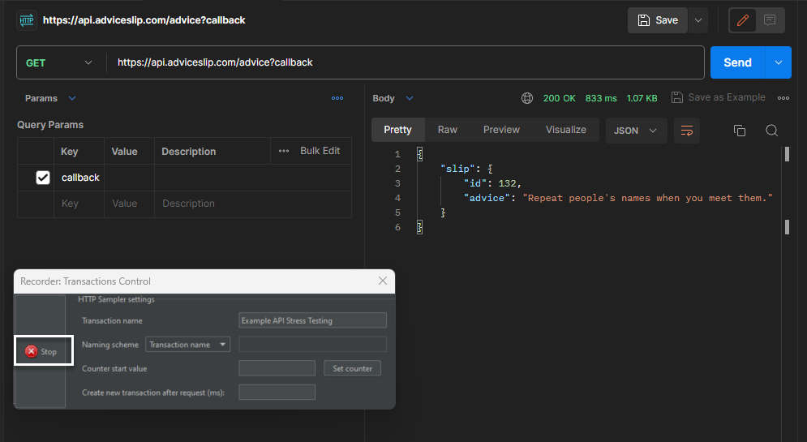The image size is (807, 442).
Task: Select the Visualize tab
Action: click(x=565, y=130)
